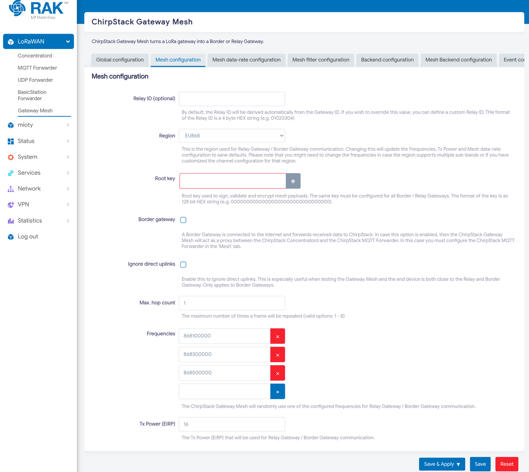The height and width of the screenshot is (472, 529).
Task: Click the Save button
Action: (480, 464)
